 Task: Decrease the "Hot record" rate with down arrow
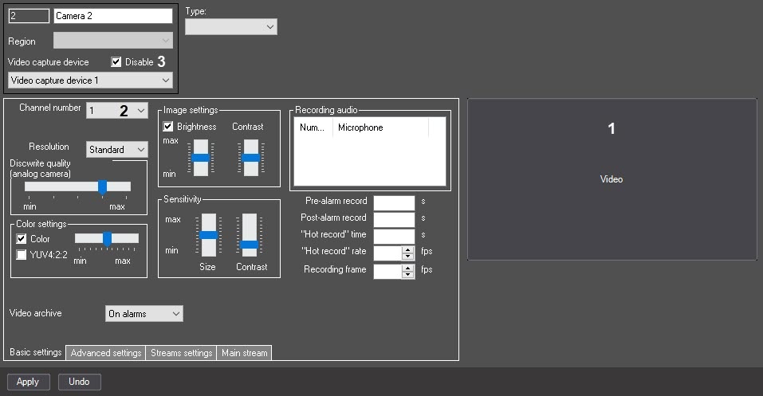coord(407,257)
